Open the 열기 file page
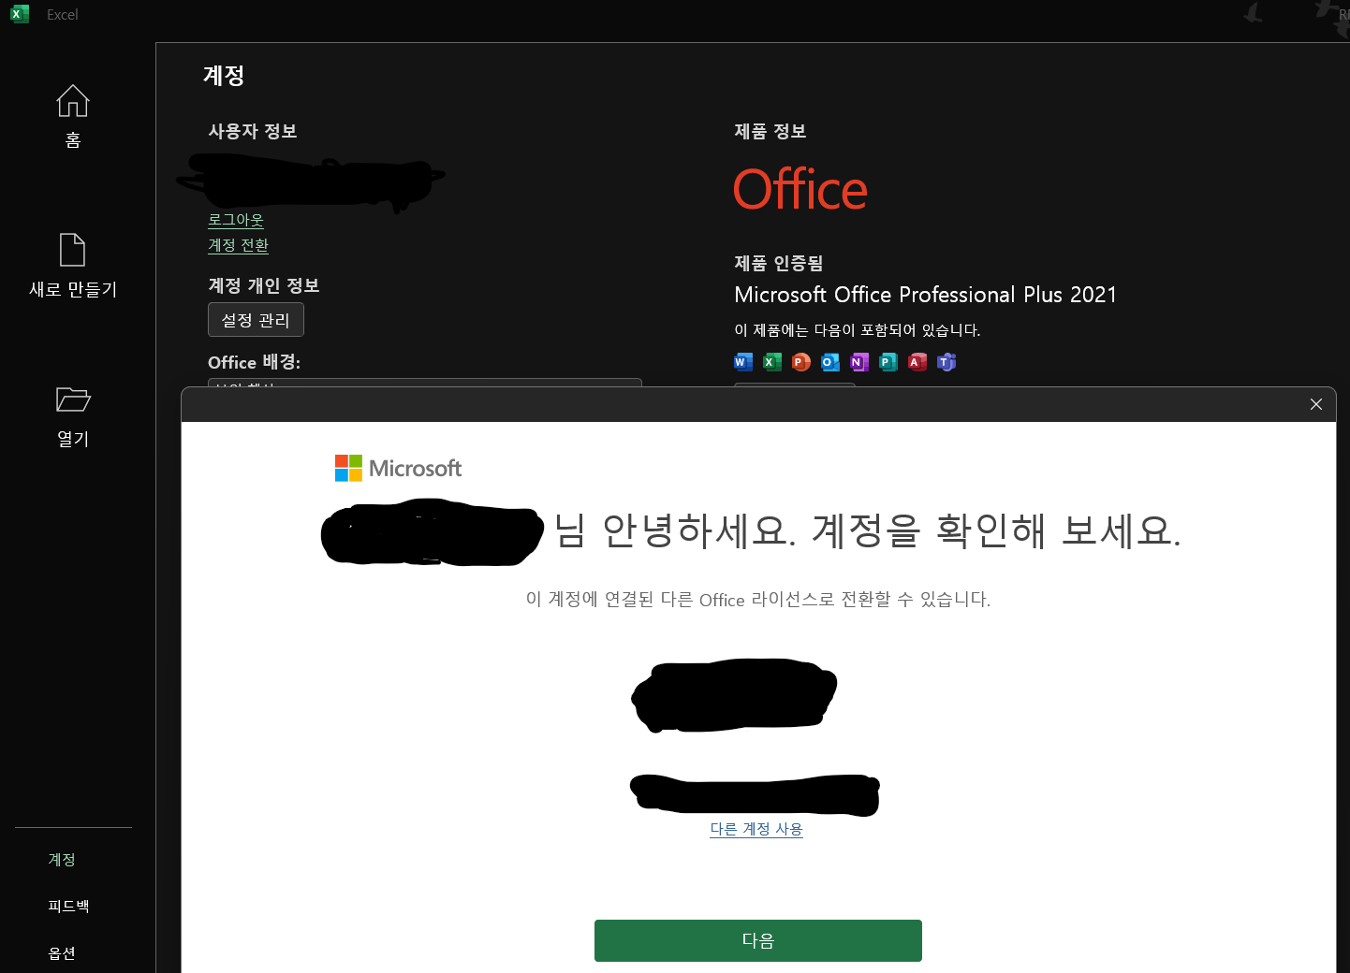 point(73,416)
